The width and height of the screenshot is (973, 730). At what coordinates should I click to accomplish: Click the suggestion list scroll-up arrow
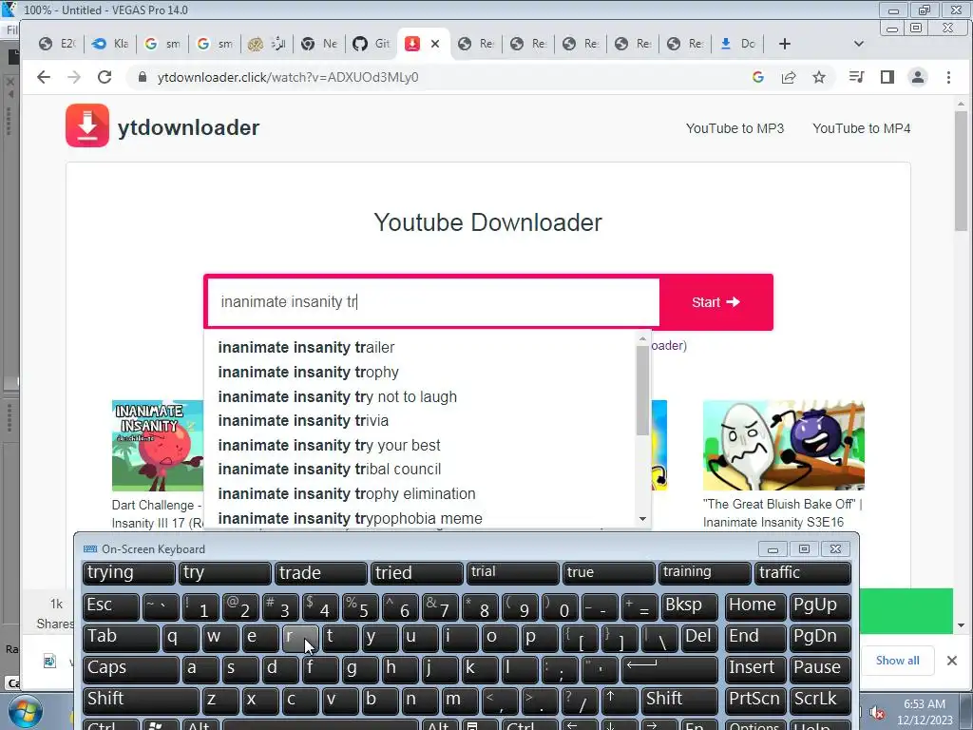tap(643, 339)
